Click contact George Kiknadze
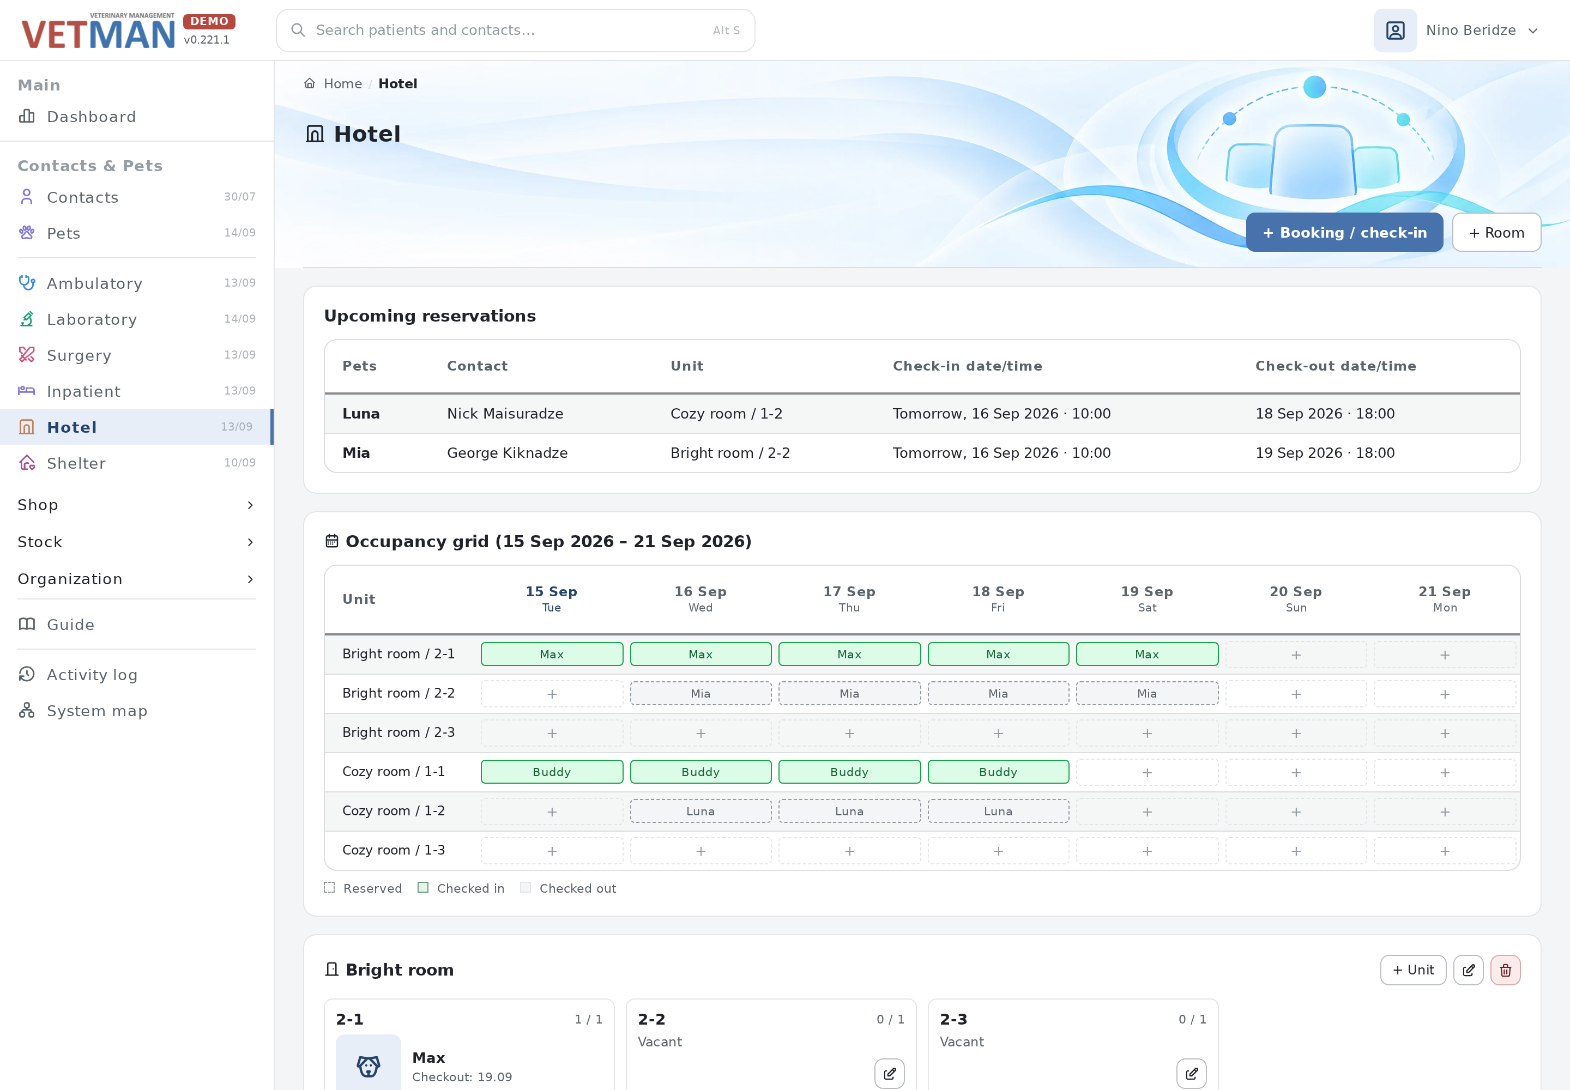 pos(507,452)
